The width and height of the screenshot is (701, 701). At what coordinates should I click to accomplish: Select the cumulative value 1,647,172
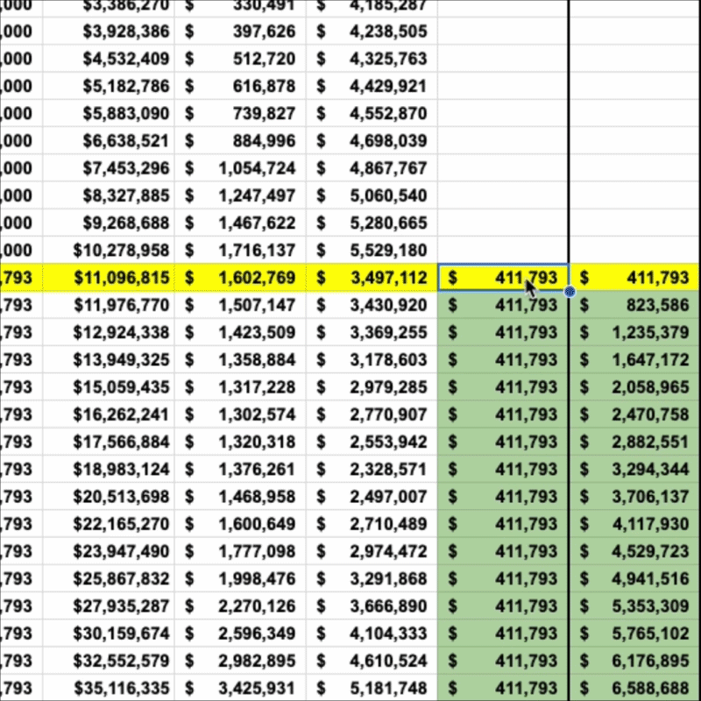(634, 360)
